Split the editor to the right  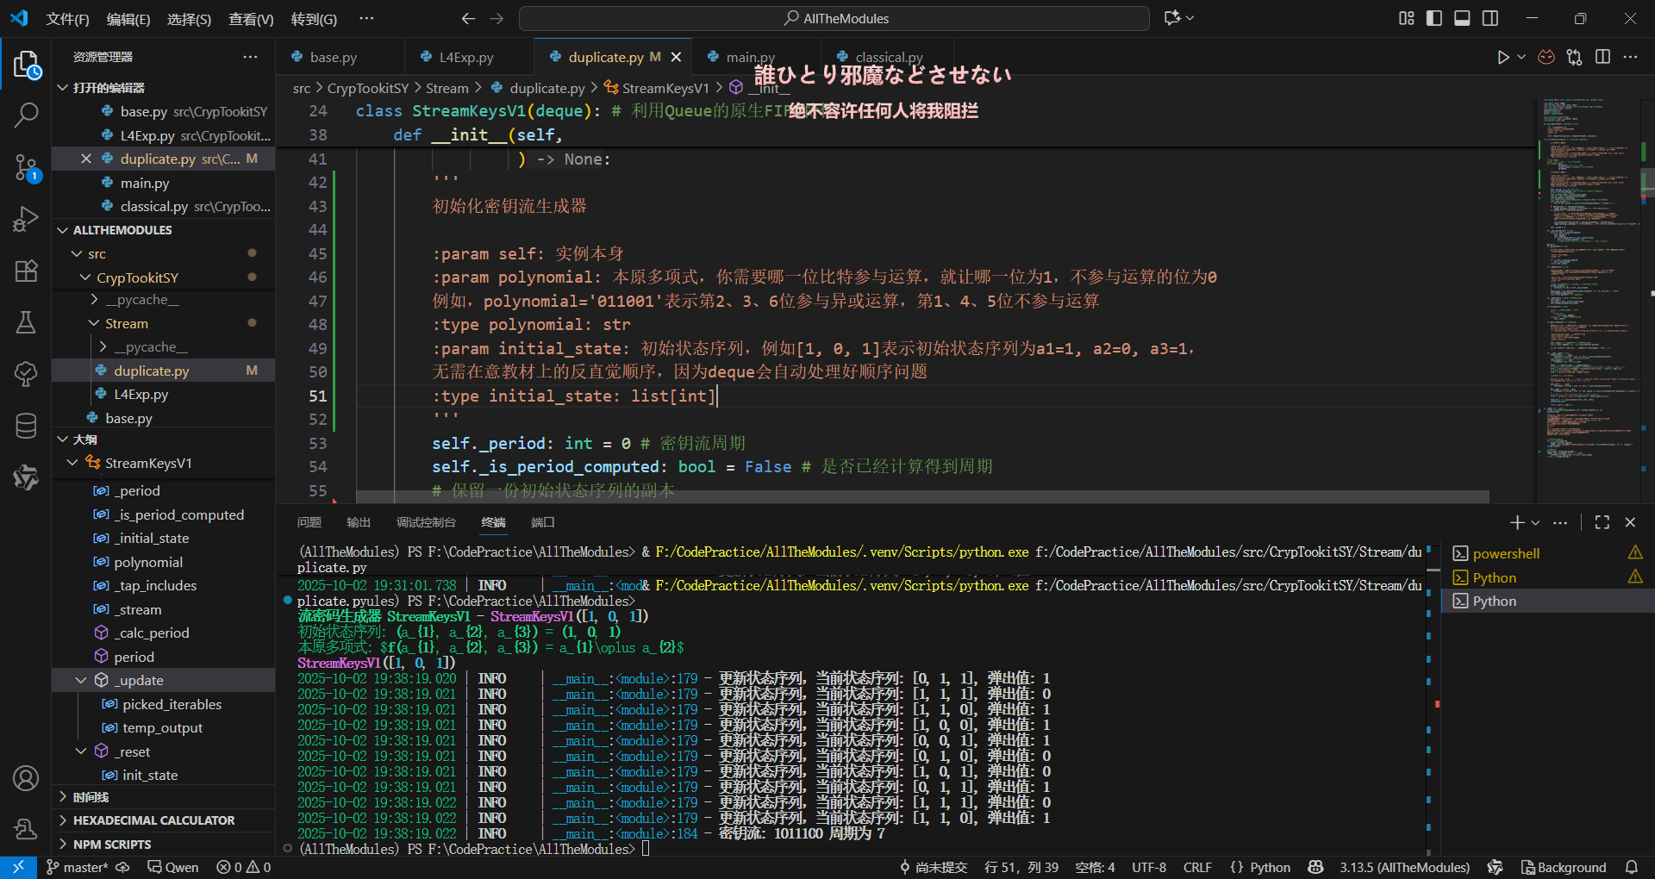coord(1602,57)
